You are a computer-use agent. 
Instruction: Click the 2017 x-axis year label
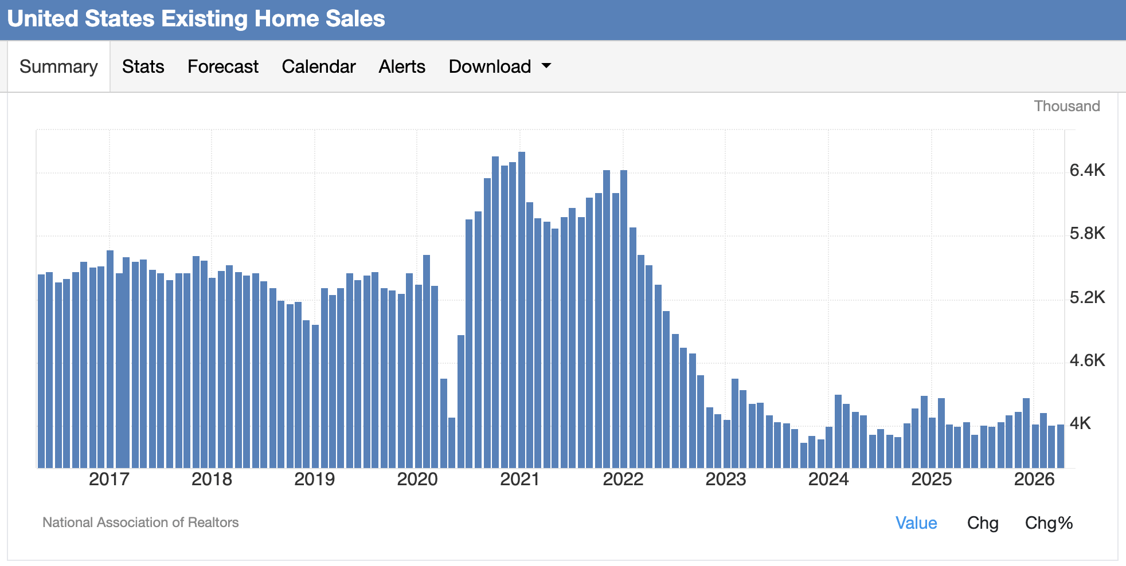109,479
